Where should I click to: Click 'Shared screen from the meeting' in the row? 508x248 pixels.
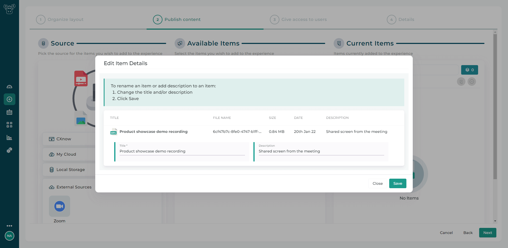(x=357, y=132)
